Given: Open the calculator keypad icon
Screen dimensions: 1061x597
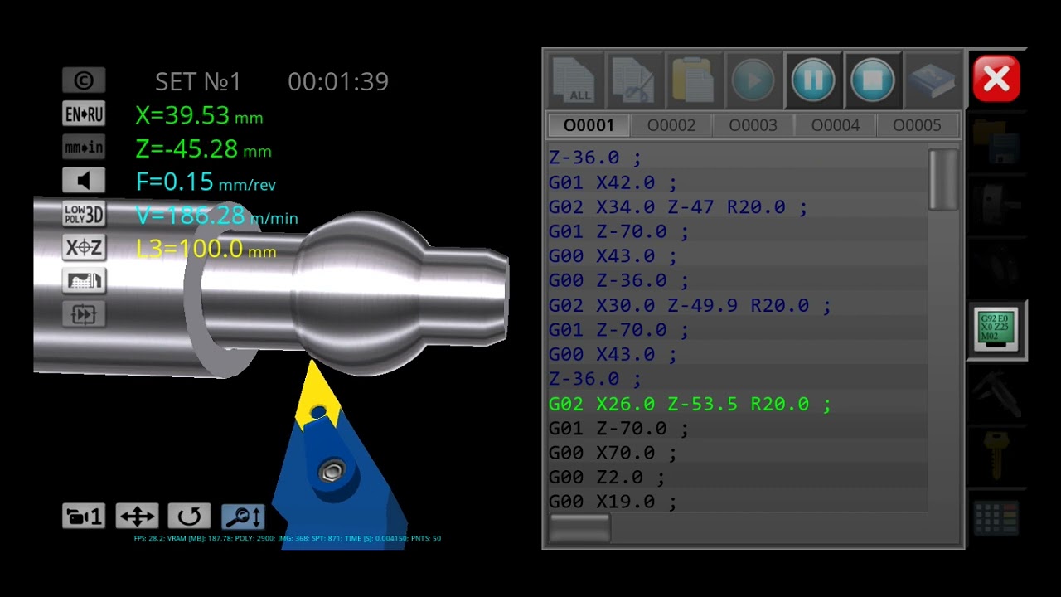Looking at the screenshot, I should click(x=997, y=517).
